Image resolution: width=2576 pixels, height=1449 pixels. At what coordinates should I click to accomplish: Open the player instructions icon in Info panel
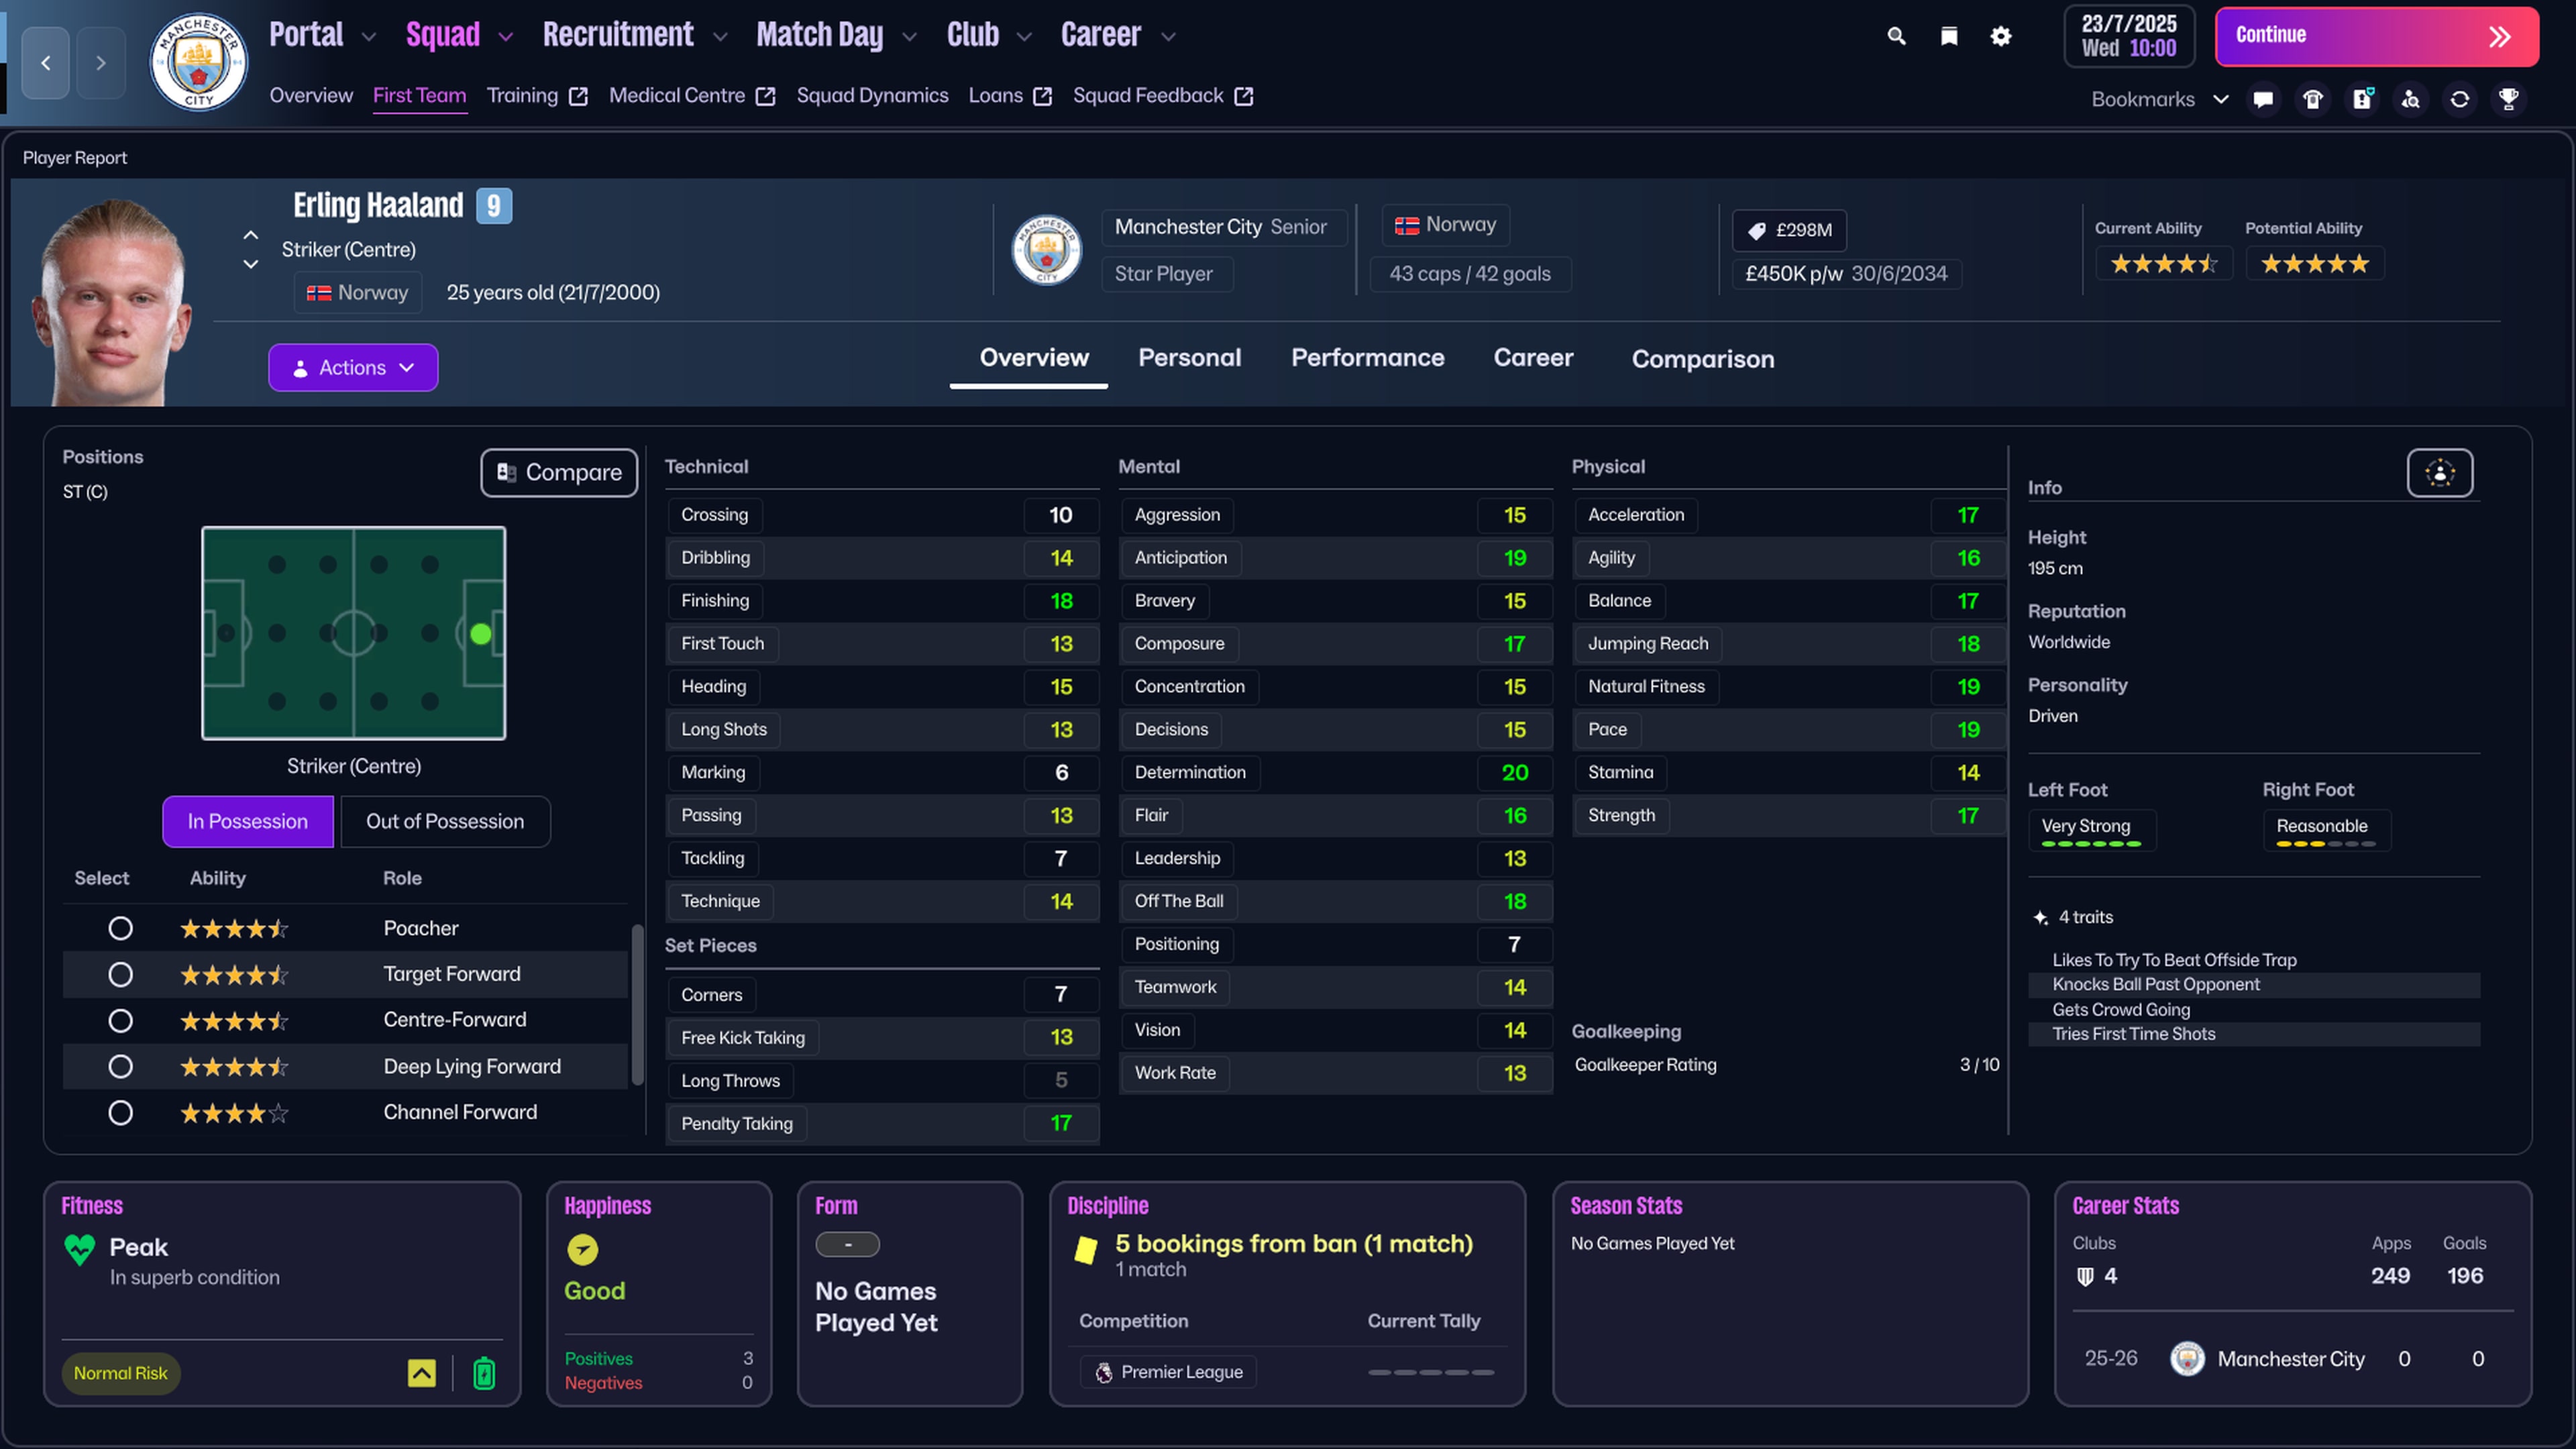2440,473
